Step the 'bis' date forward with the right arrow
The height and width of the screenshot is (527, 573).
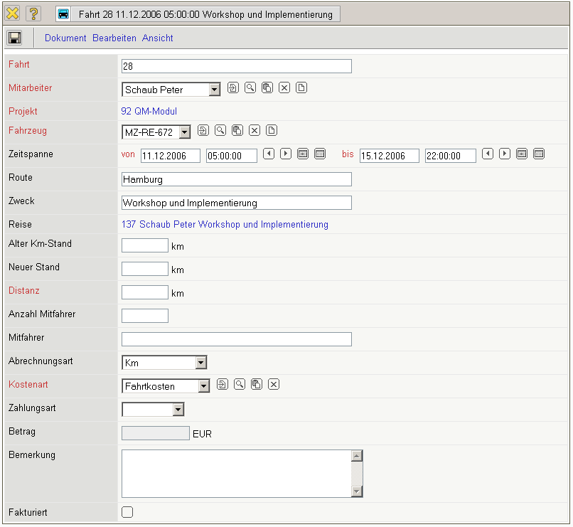[505, 154]
